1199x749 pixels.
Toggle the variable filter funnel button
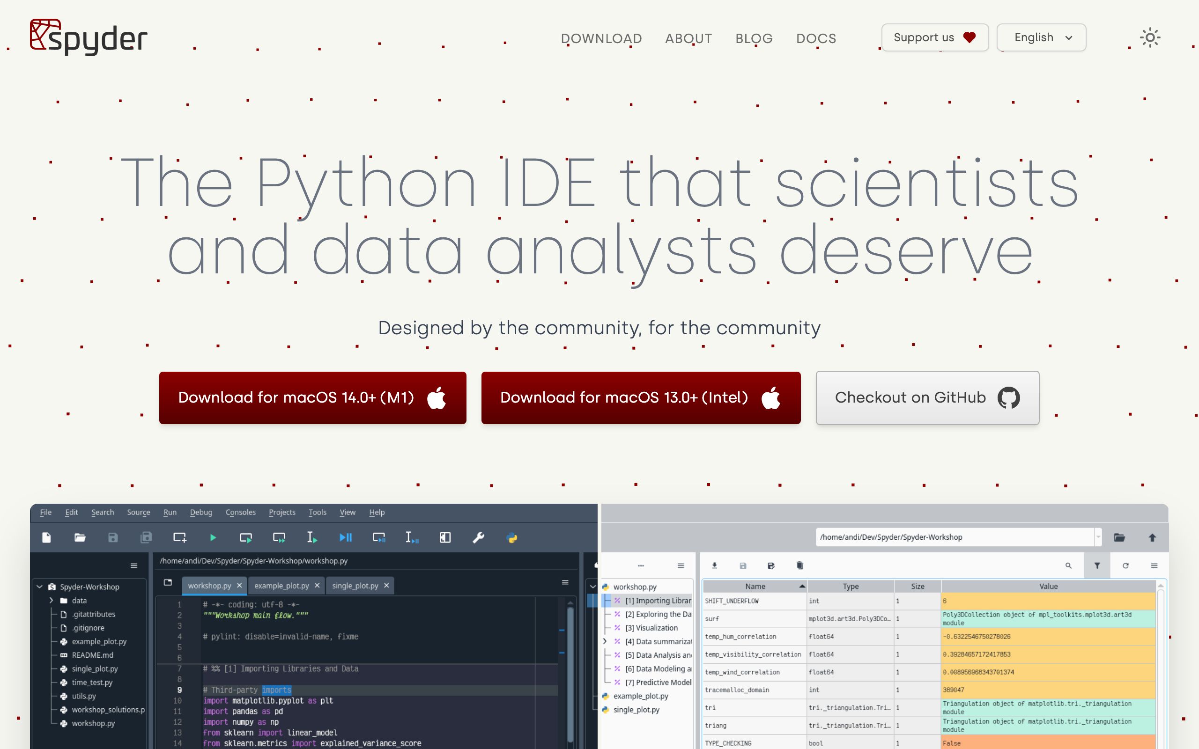[x=1097, y=565]
